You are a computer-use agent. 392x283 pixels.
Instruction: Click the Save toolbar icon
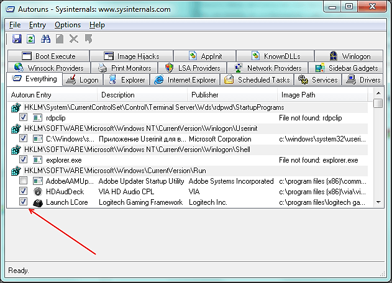[x=17, y=39]
